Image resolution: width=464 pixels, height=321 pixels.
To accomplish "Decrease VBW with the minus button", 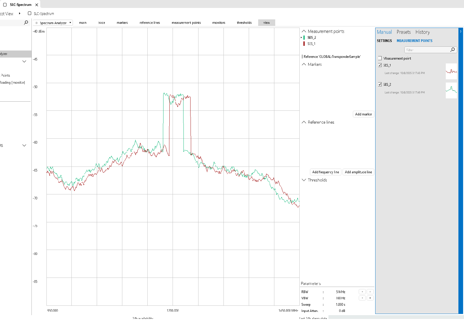I will point(362,298).
